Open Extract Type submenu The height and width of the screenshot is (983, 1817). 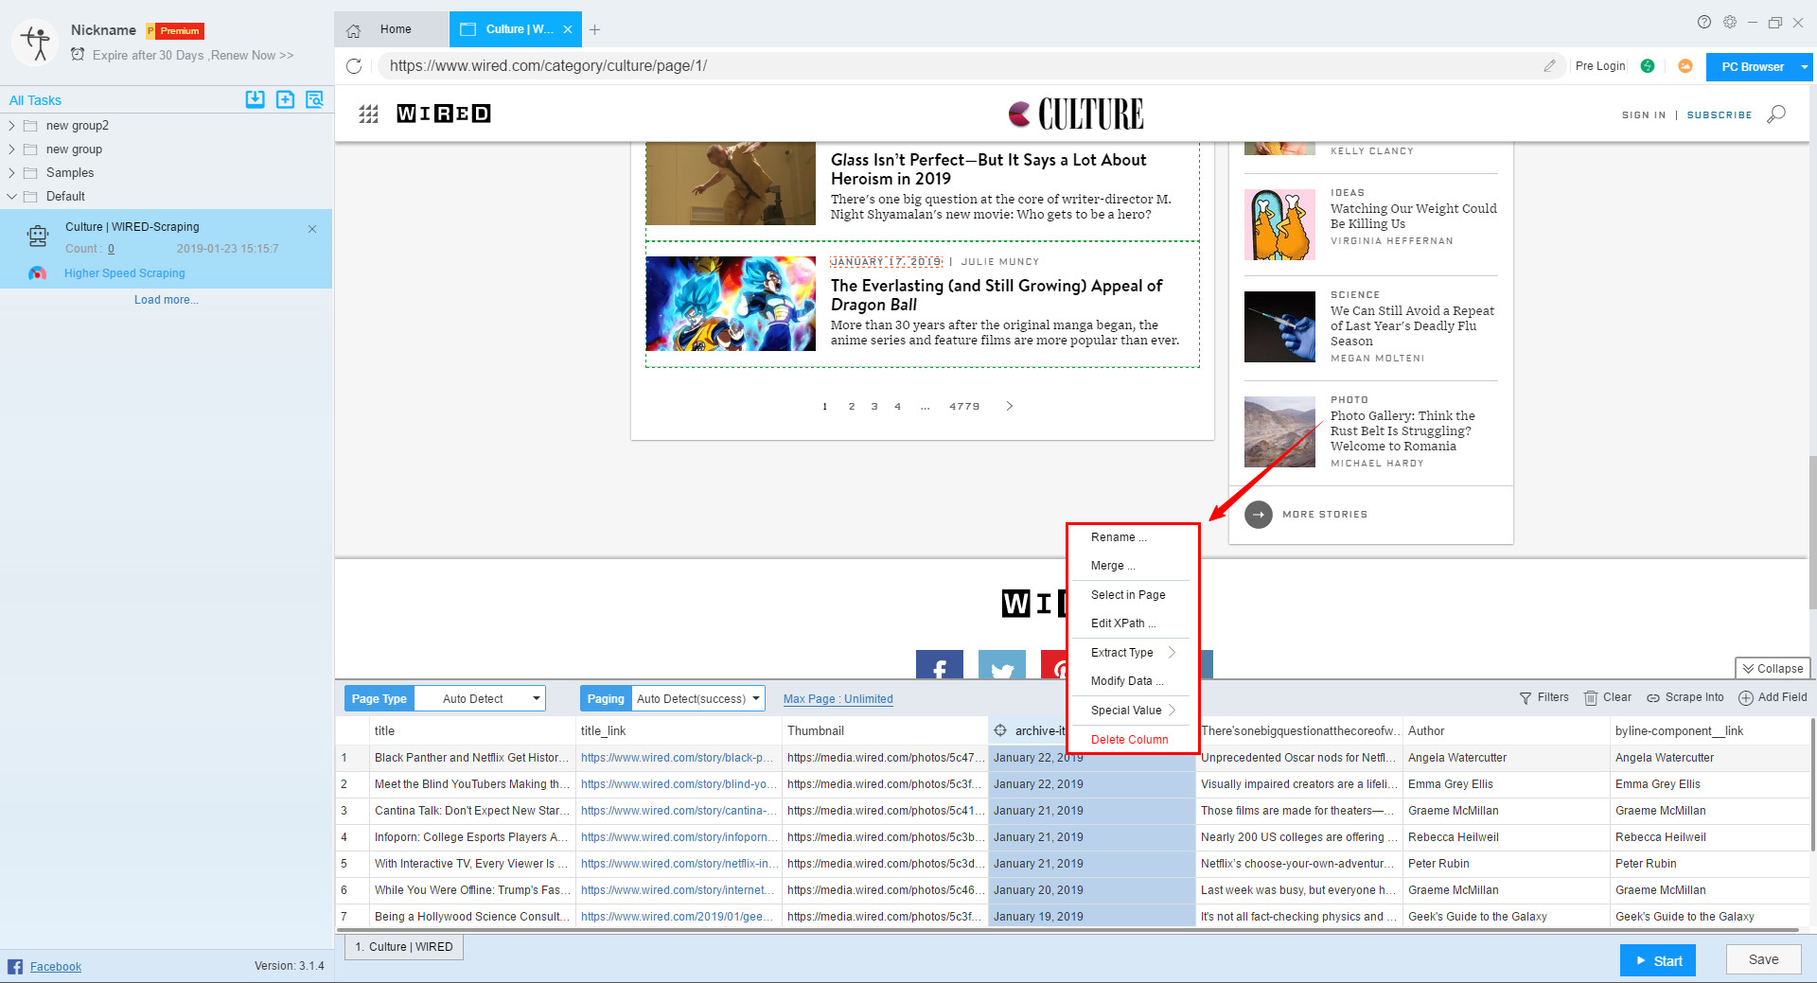pyautogui.click(x=1133, y=653)
